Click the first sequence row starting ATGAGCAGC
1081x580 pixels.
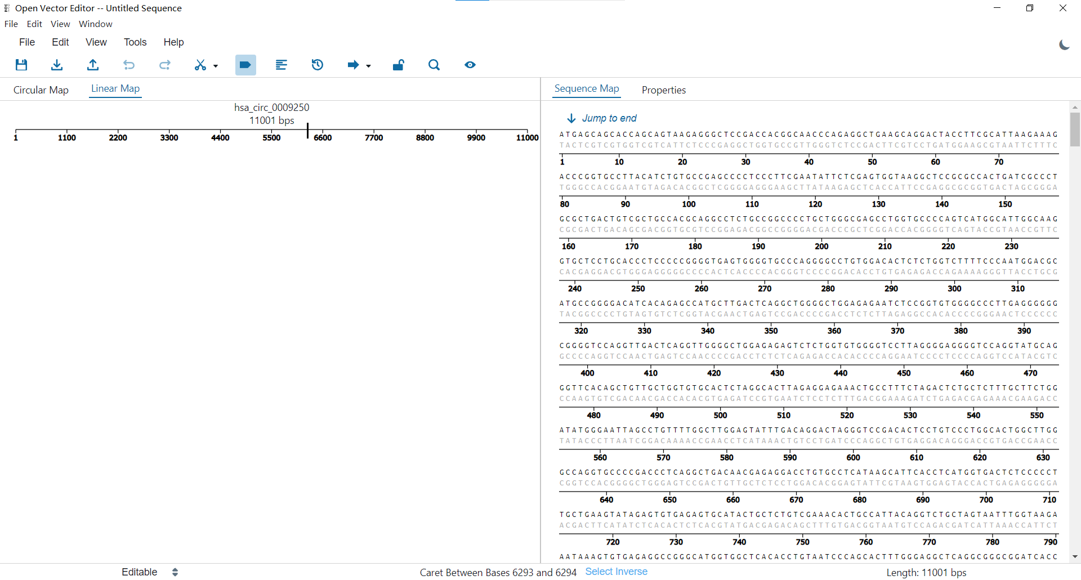coord(808,135)
